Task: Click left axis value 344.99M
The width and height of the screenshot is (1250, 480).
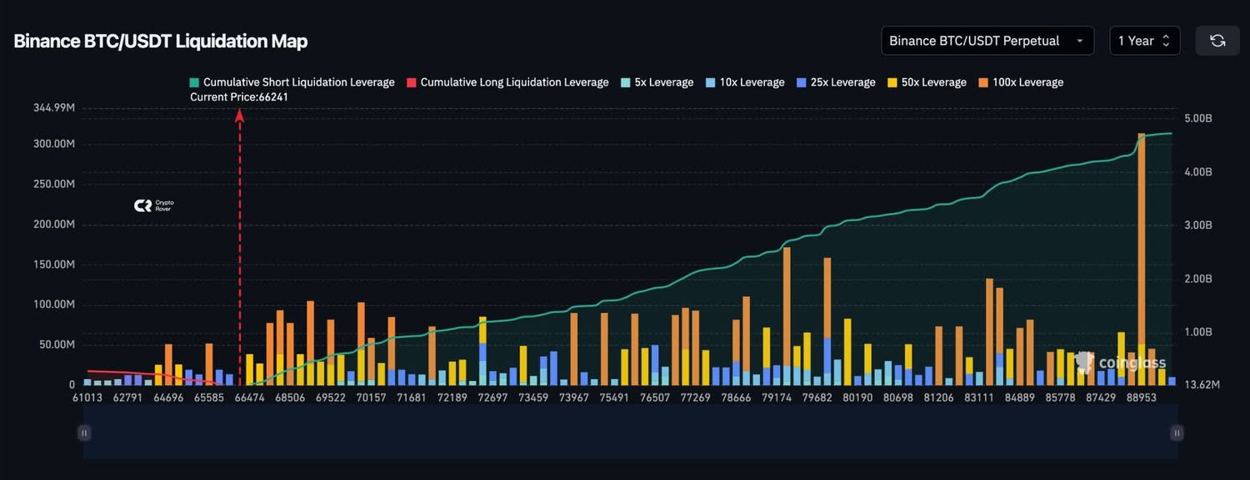Action: pos(52,108)
